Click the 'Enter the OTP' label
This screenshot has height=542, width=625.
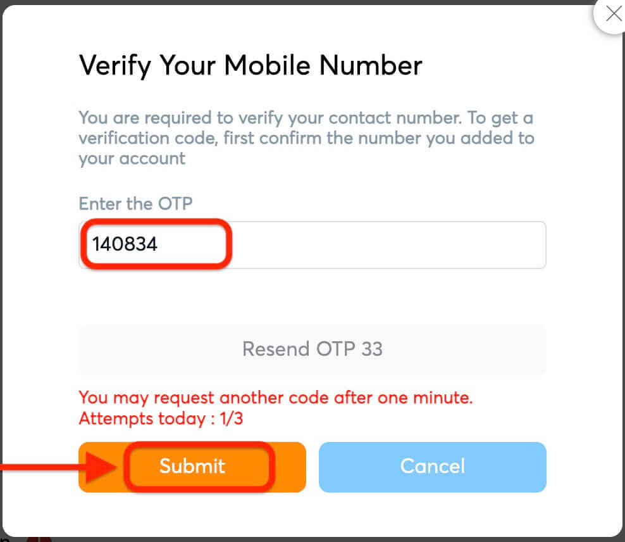[x=135, y=203]
